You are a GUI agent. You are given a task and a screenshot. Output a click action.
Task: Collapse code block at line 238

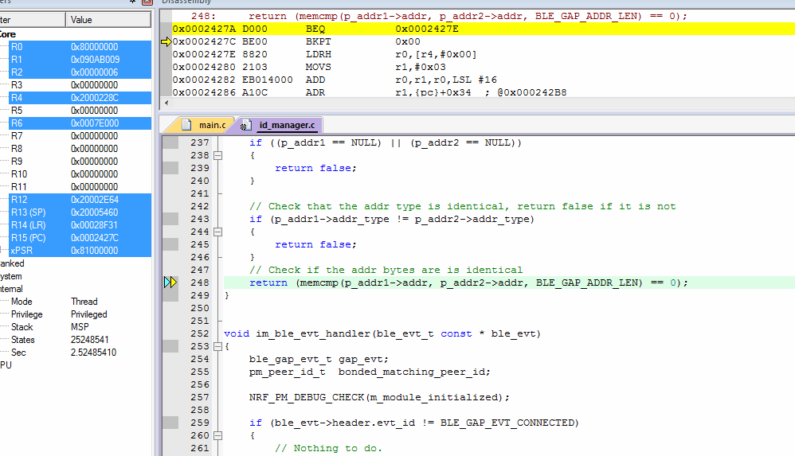[218, 155]
